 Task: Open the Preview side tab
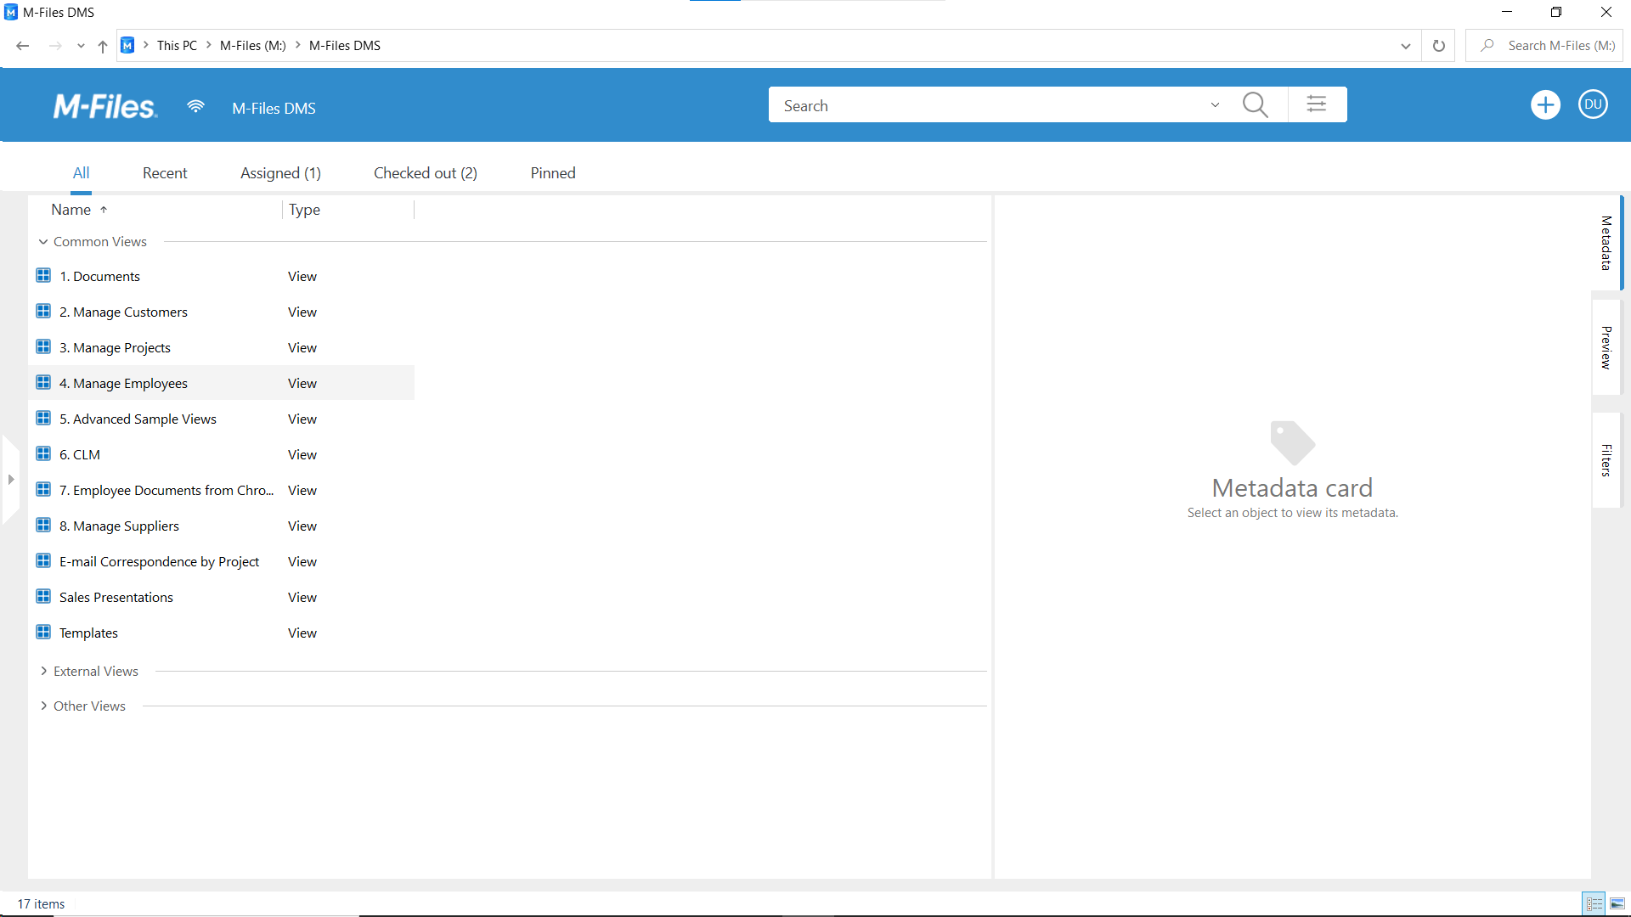coord(1606,347)
